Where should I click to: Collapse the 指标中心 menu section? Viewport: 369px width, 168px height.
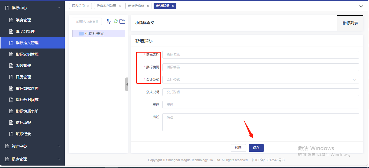[32, 8]
